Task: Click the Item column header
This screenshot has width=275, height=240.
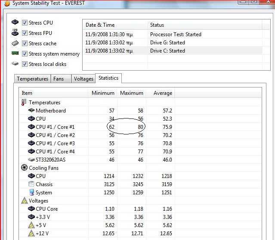Action: coord(53,93)
